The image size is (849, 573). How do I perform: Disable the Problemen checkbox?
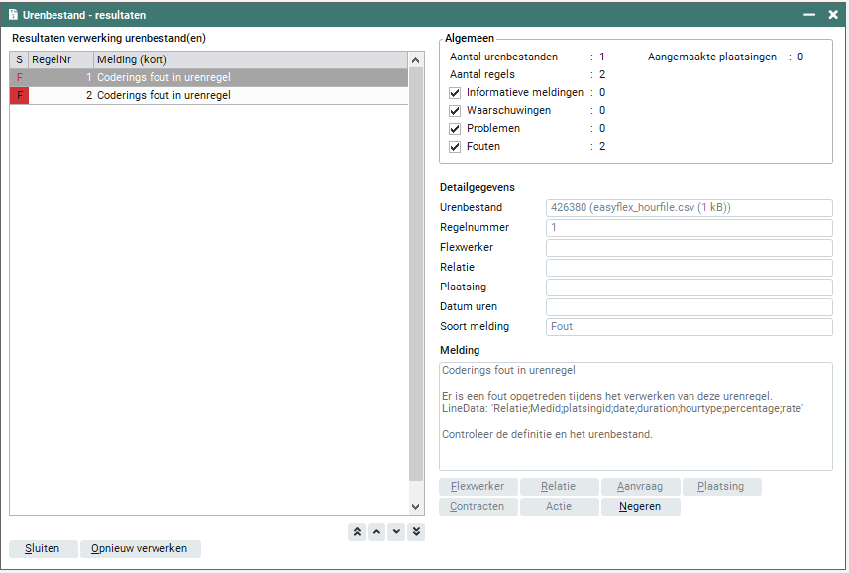pyautogui.click(x=456, y=129)
